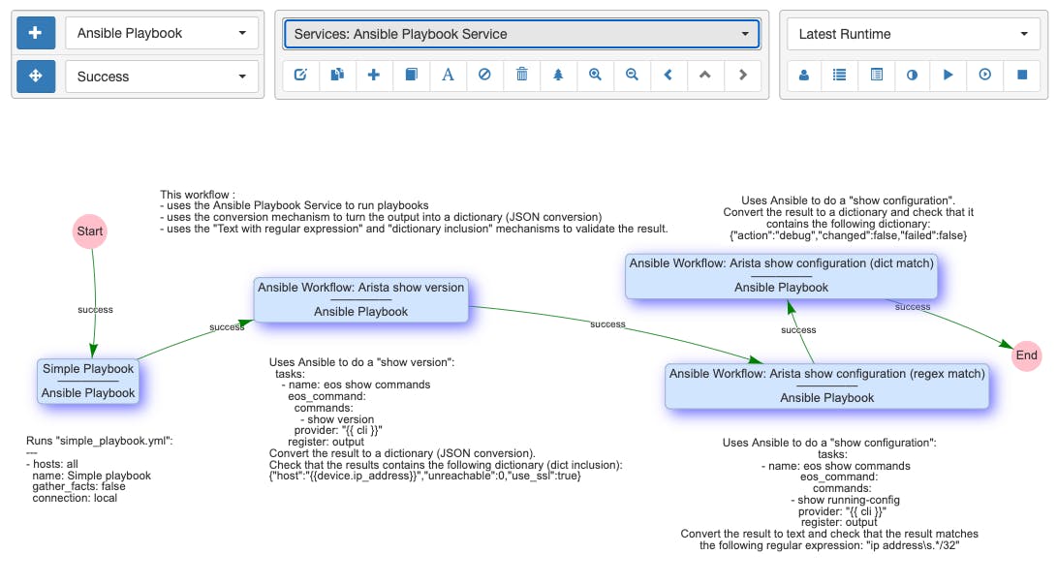This screenshot has width=1057, height=585.
Task: Click the 'ip address\s.*/32' regular expression text
Action: coord(913,545)
